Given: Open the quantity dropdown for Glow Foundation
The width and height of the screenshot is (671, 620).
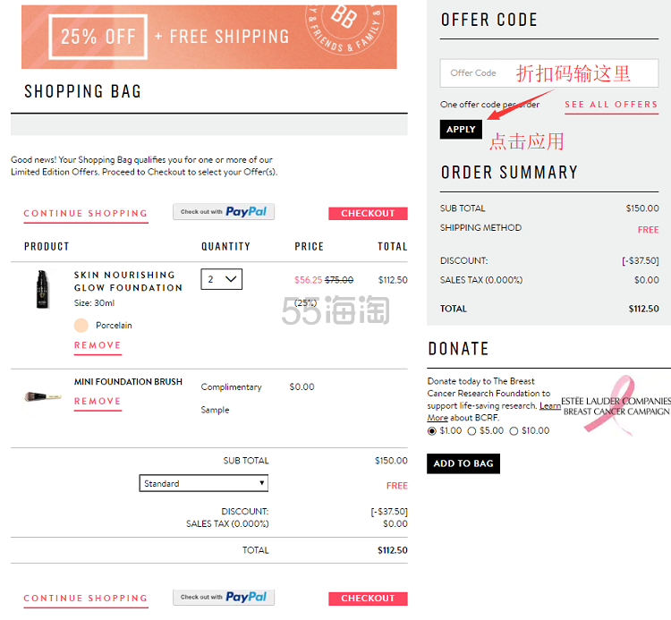Looking at the screenshot, I should coord(221,279).
